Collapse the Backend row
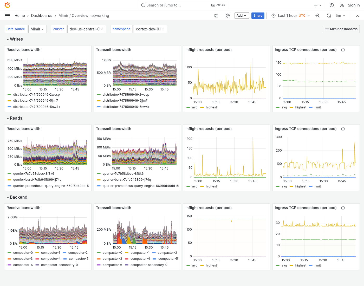This screenshot has width=364, height=286. (17, 197)
